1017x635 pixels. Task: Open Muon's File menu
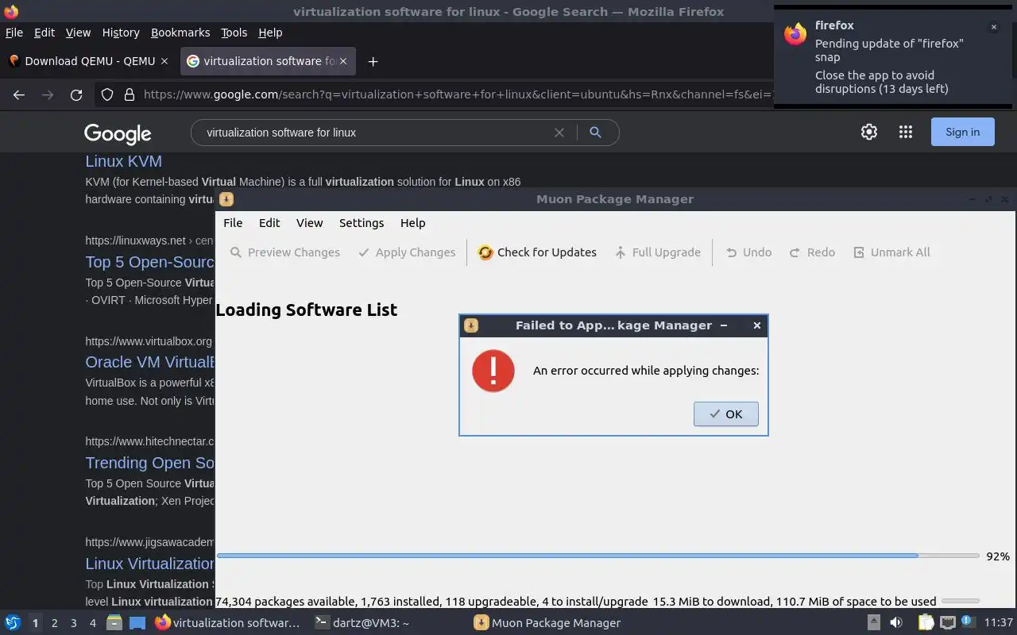pyautogui.click(x=233, y=223)
